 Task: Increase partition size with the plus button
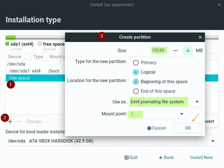click(x=188, y=51)
